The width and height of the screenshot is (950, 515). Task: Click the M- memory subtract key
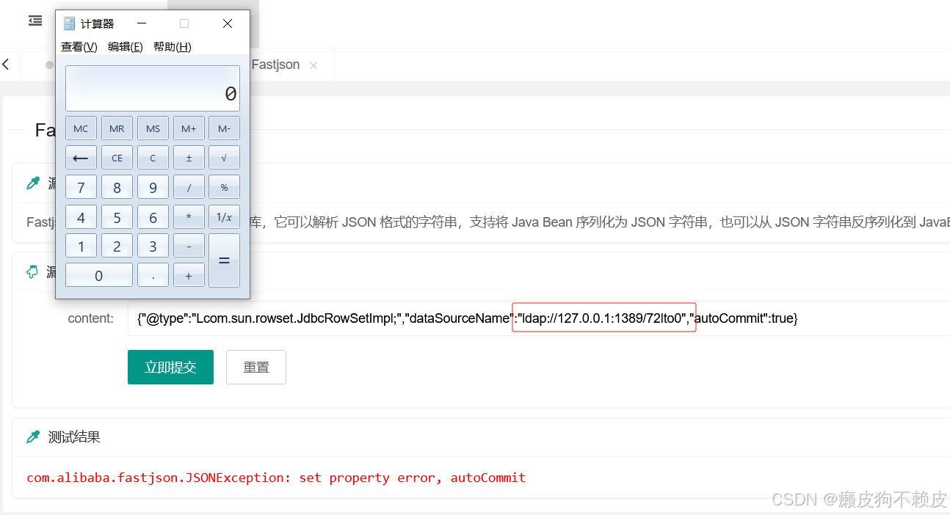tap(224, 128)
